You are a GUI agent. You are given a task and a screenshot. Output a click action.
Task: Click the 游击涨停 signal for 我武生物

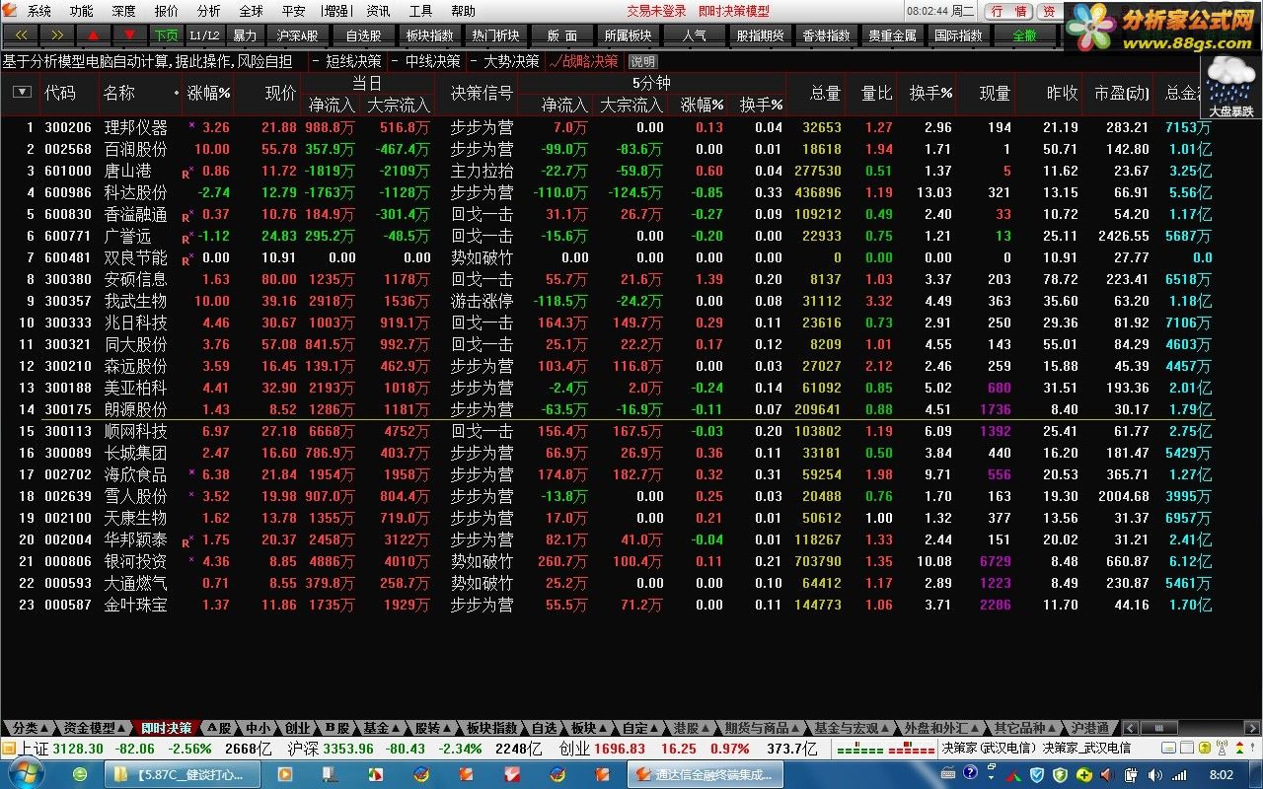coord(482,301)
